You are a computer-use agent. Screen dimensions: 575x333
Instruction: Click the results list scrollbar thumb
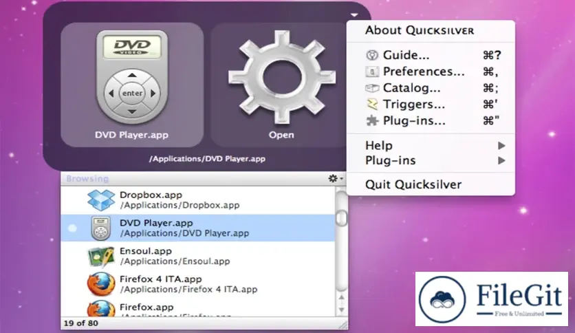[x=341, y=219]
